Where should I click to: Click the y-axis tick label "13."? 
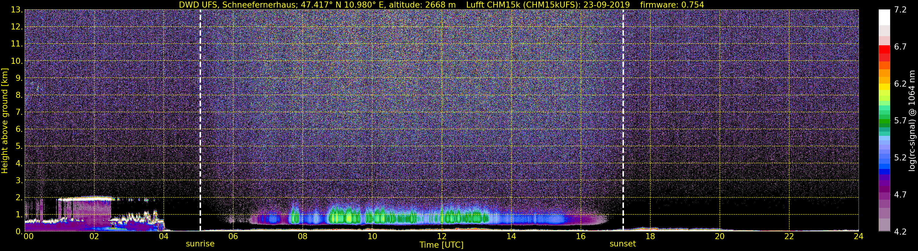(17, 10)
